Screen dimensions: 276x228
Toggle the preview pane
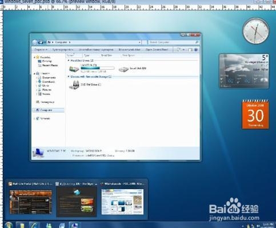coord(190,50)
